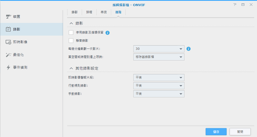Screen dimensions: 257x137
Task: Click the 即時影像警報片段 label
Action: coord(81,77)
